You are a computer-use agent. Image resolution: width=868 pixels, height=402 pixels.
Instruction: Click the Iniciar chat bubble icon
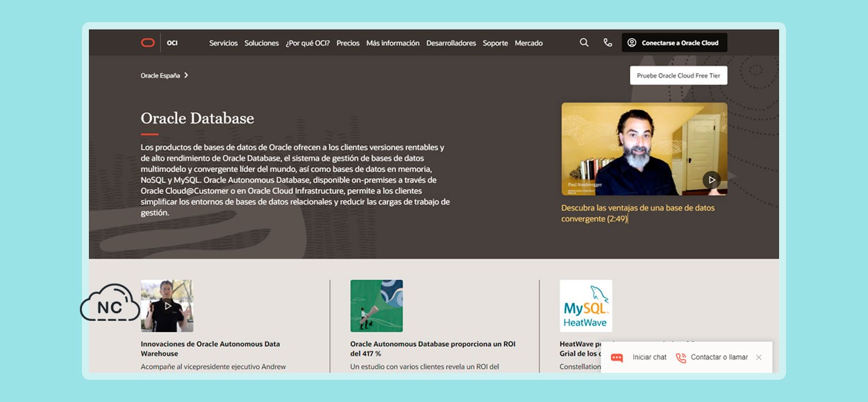[617, 358]
